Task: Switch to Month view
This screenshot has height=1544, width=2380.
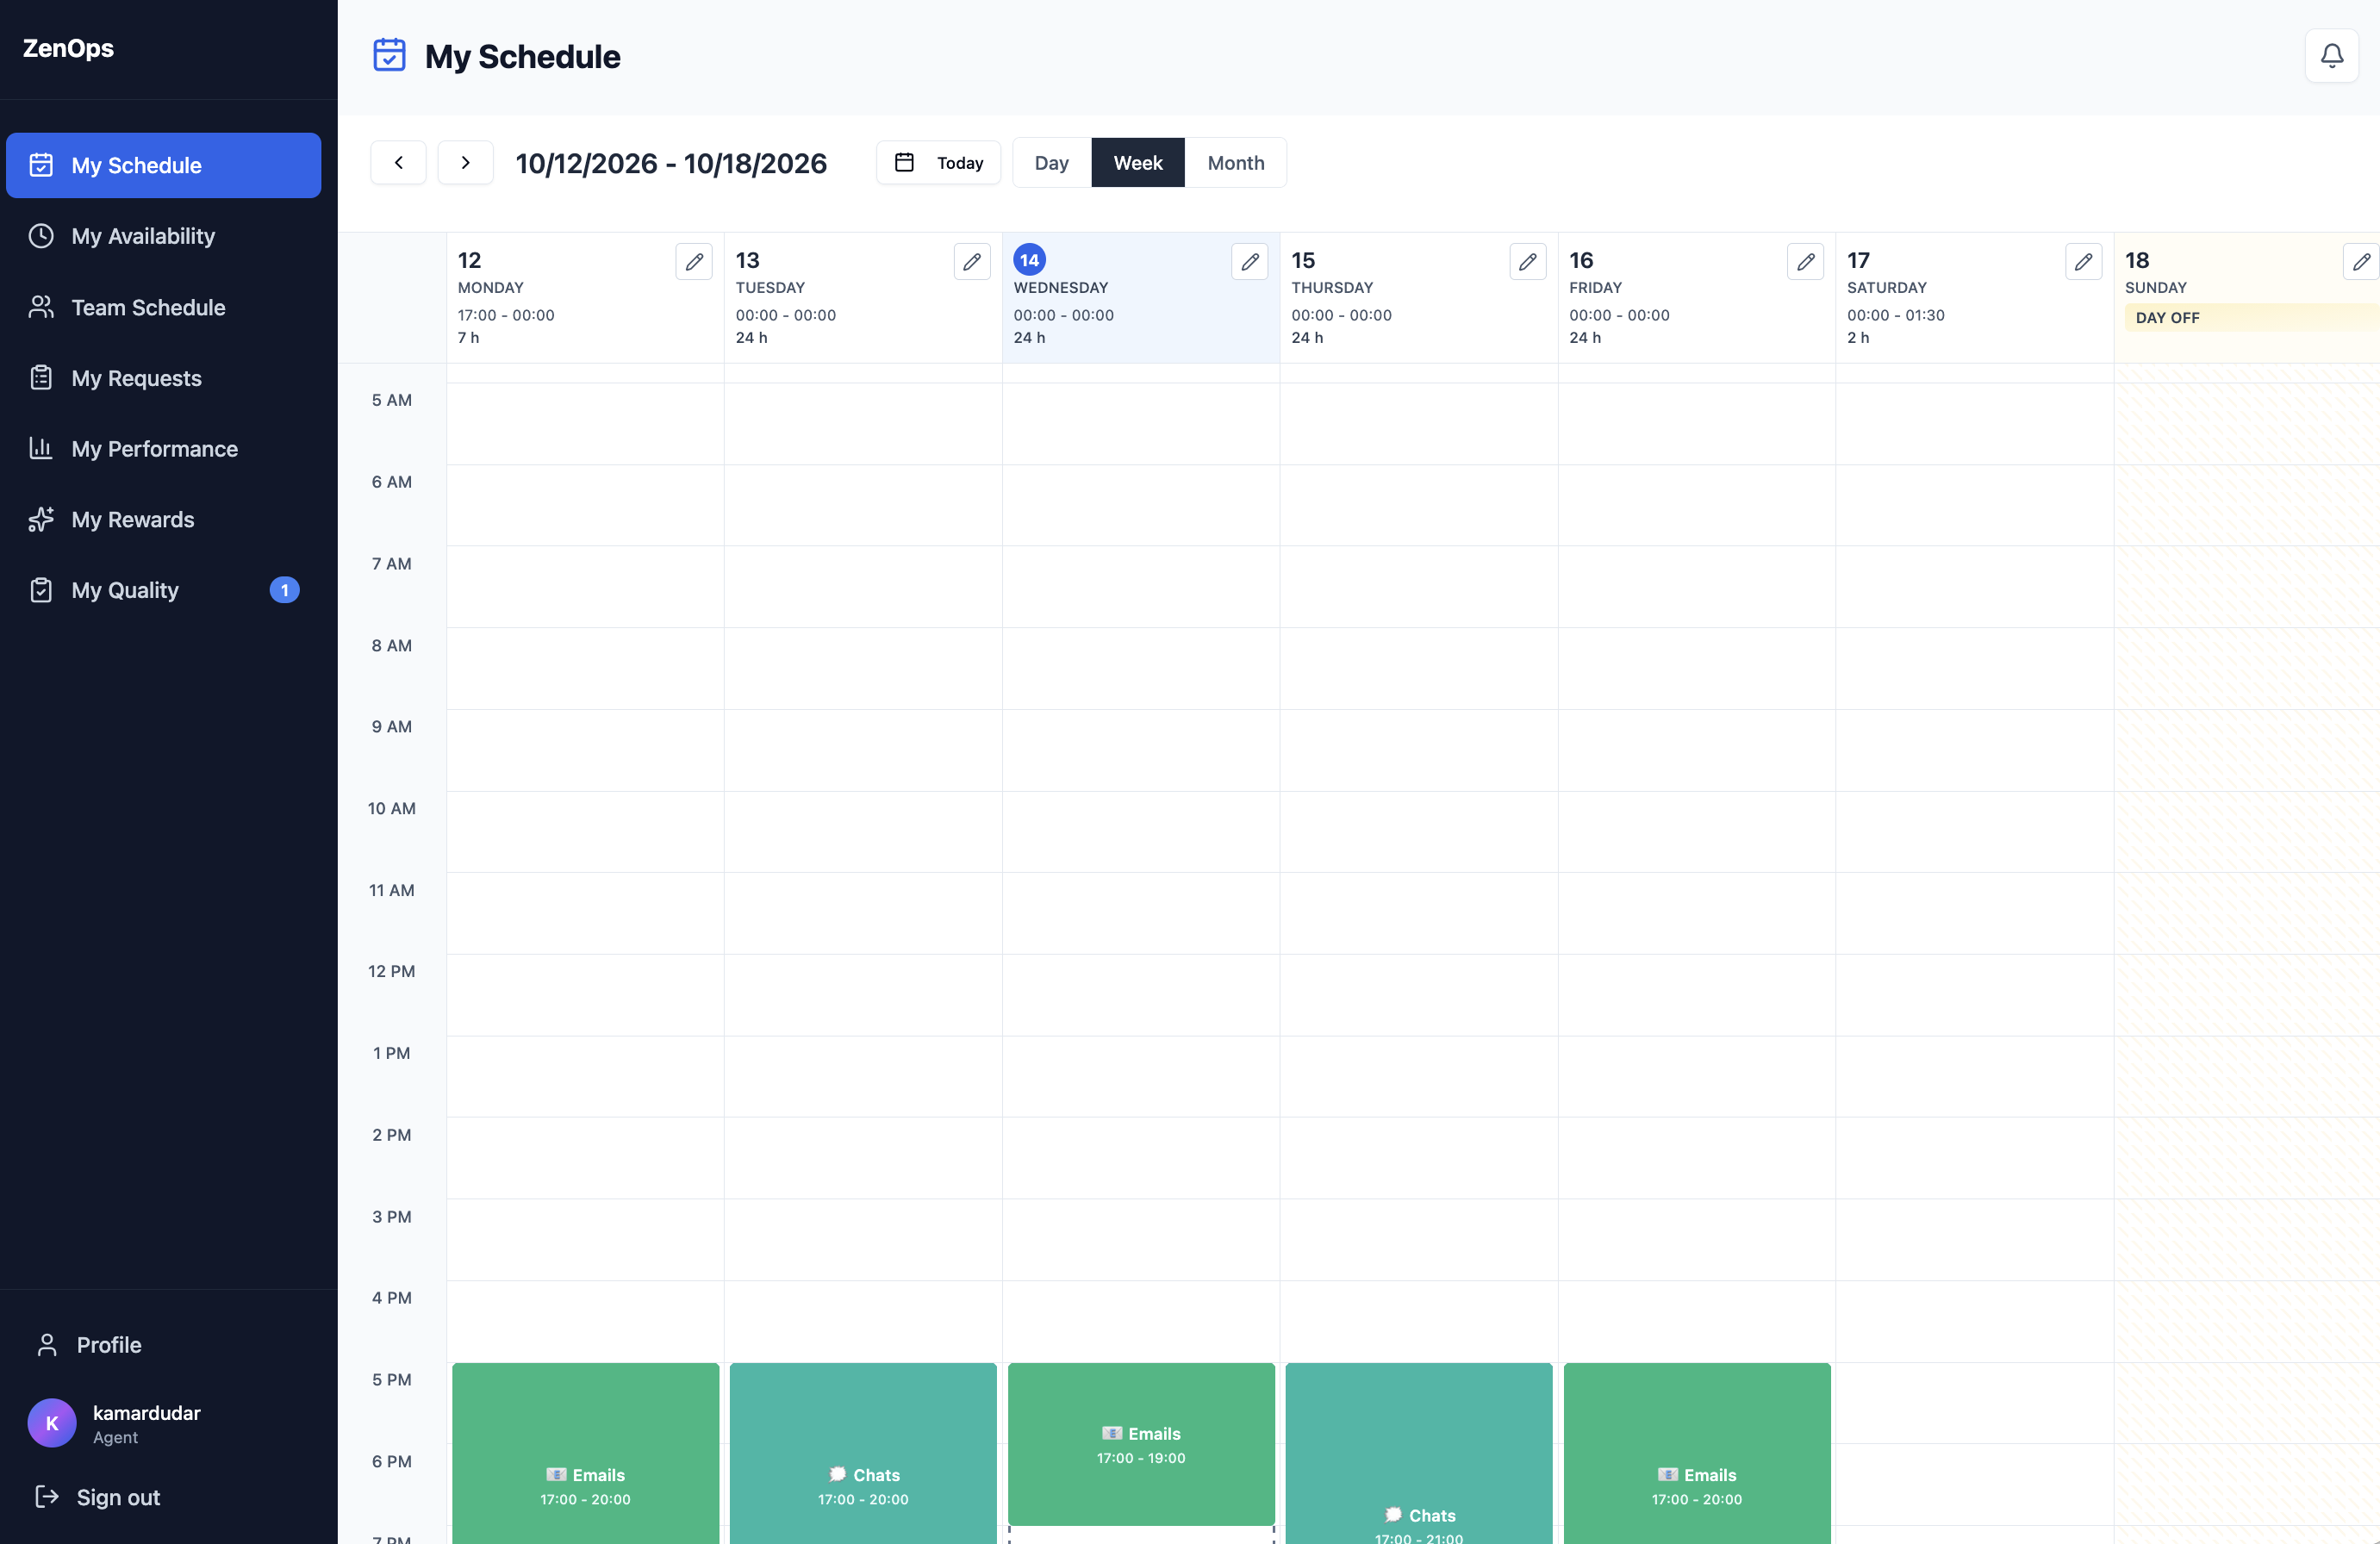Action: pyautogui.click(x=1236, y=162)
